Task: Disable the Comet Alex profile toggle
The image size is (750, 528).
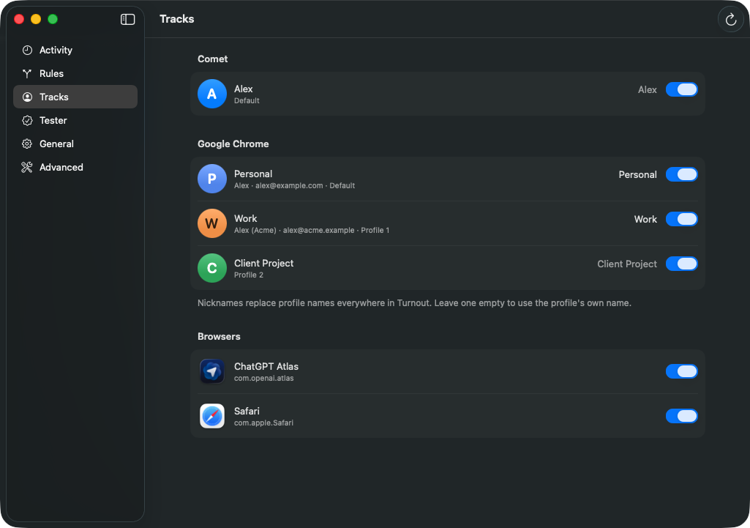Action: (x=682, y=89)
